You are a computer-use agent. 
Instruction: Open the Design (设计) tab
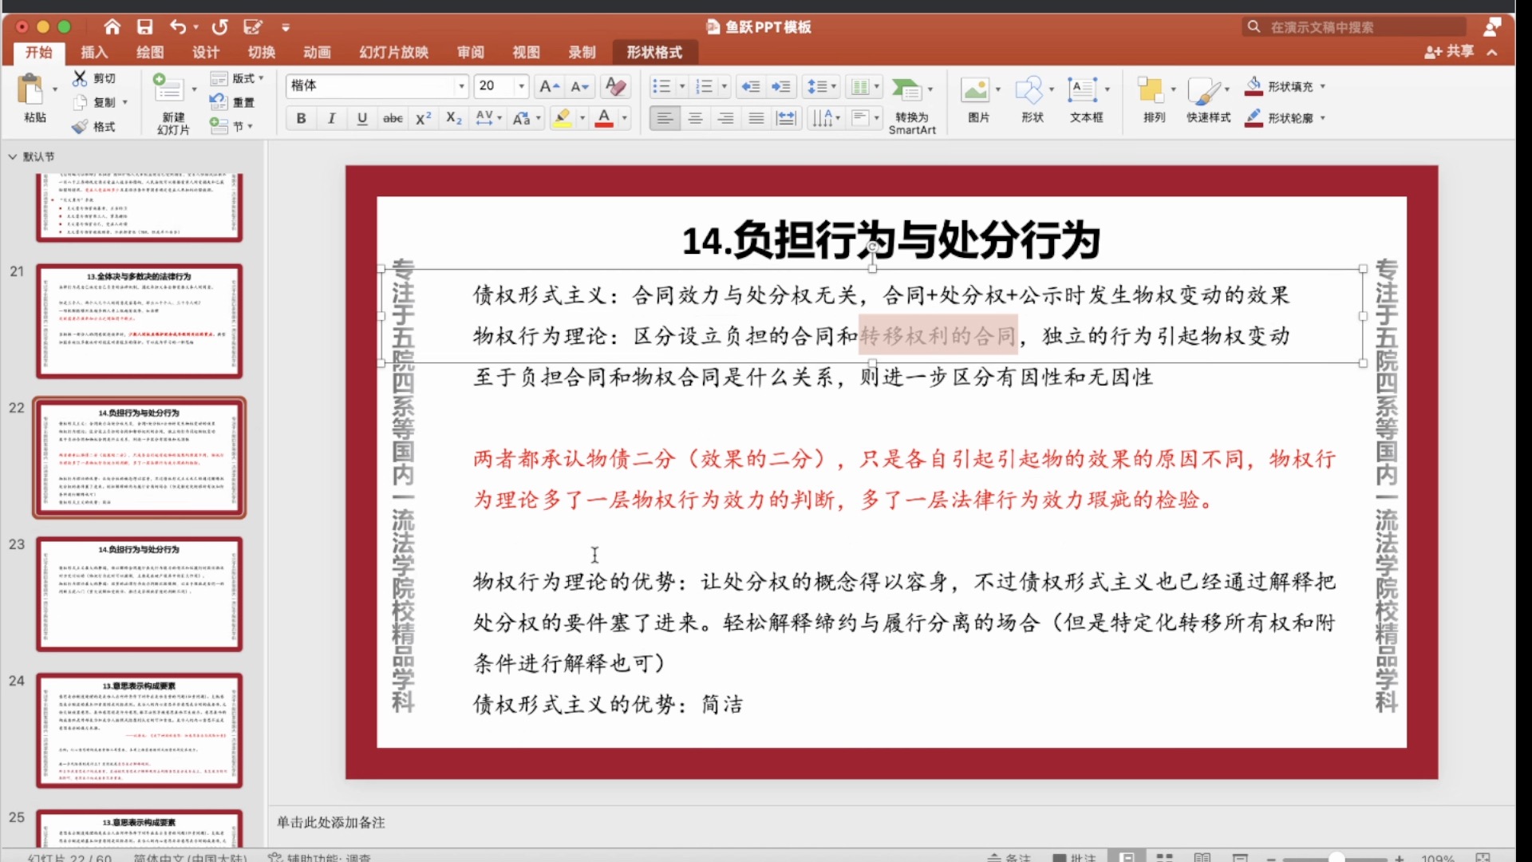coord(206,52)
